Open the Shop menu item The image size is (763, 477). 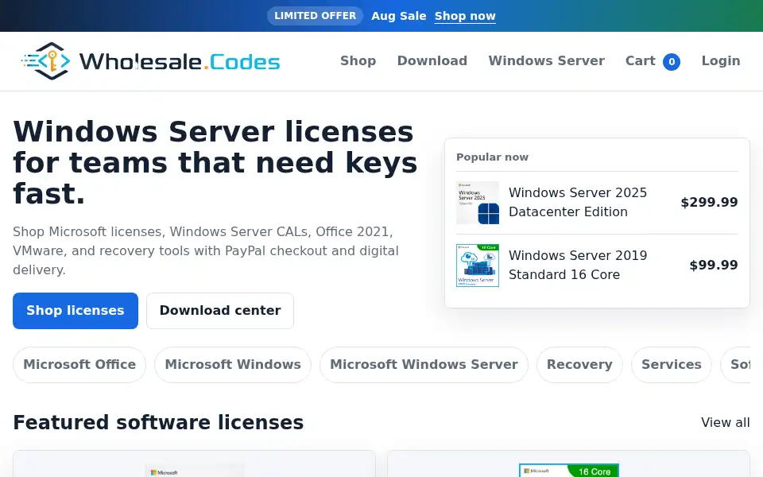coord(358,61)
